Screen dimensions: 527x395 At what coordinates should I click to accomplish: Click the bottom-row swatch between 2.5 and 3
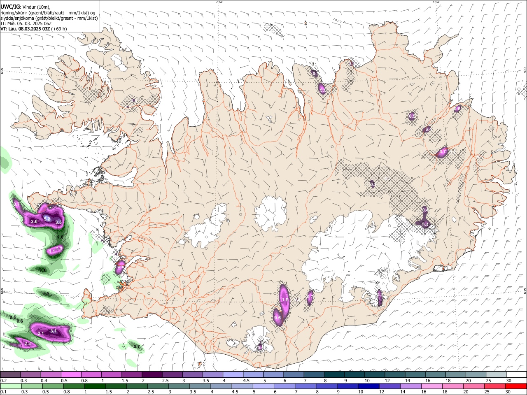tap(158, 386)
